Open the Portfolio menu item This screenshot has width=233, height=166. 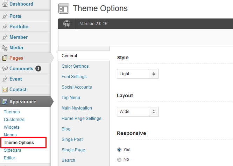tap(19, 27)
